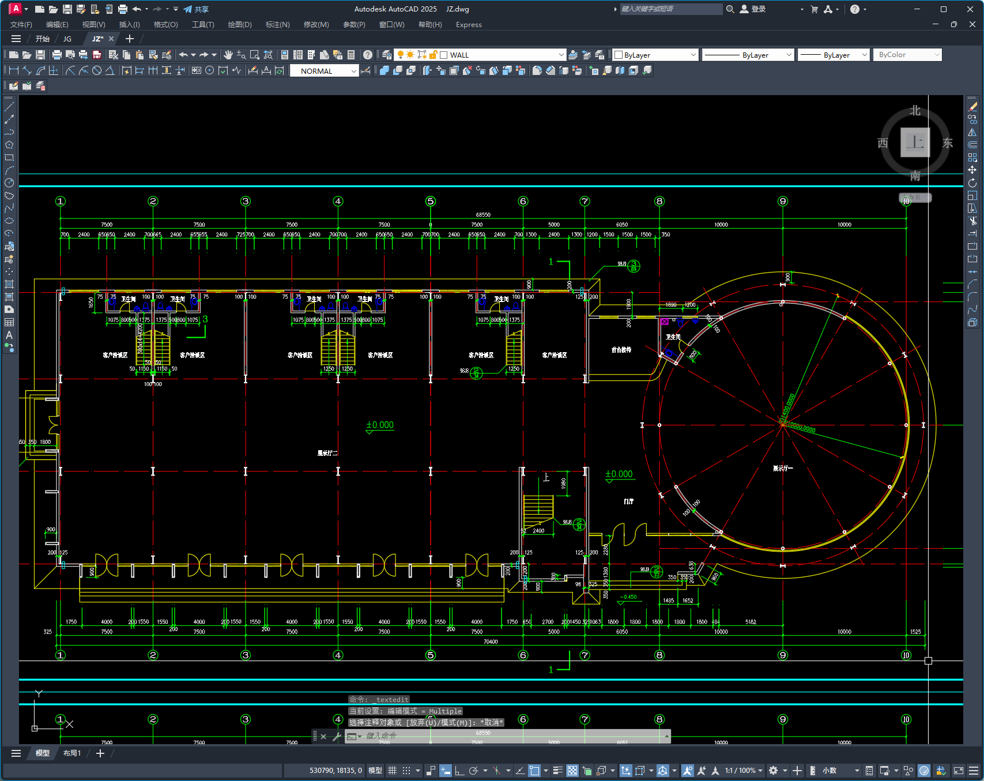Toggle dynamic input in status bar
This screenshot has height=781, width=984.
point(446,771)
